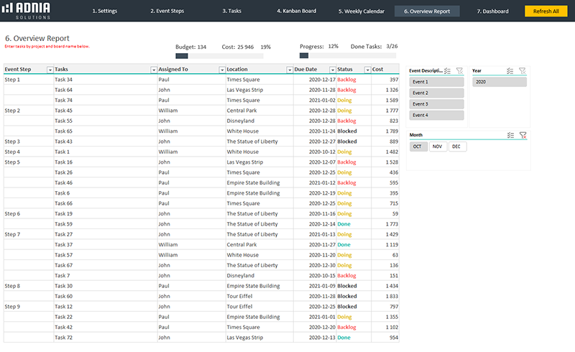Screen dimensions: 575x352
Task: Toggle multi-select in Month slicer
Action: [x=511, y=135]
